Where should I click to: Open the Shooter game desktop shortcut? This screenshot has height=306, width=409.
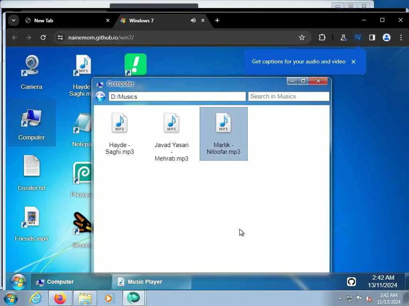(82, 230)
